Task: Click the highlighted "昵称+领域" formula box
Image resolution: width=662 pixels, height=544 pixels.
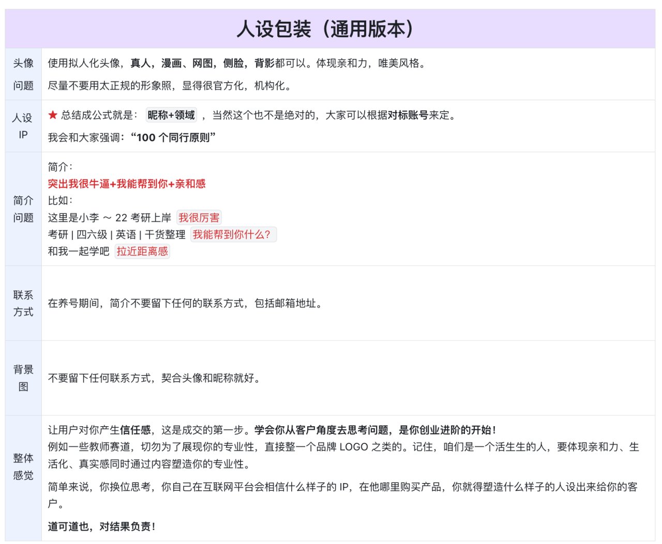Action: pos(171,115)
